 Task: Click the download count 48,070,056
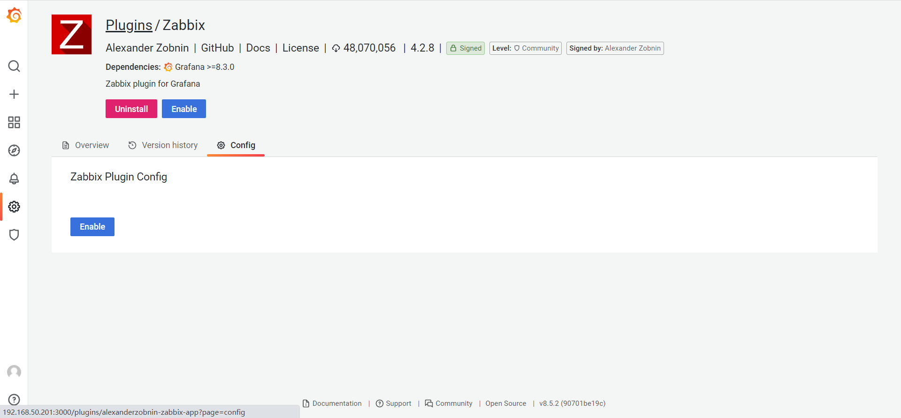point(370,48)
